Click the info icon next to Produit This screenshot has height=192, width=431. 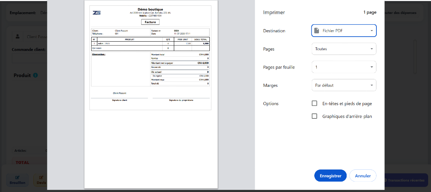tap(36, 75)
